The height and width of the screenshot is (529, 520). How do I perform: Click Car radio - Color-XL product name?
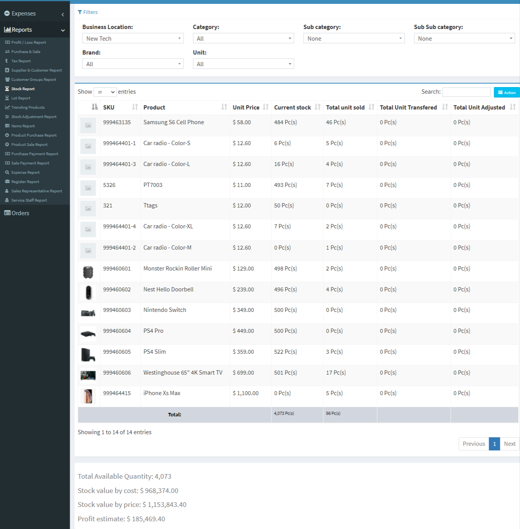click(x=168, y=226)
